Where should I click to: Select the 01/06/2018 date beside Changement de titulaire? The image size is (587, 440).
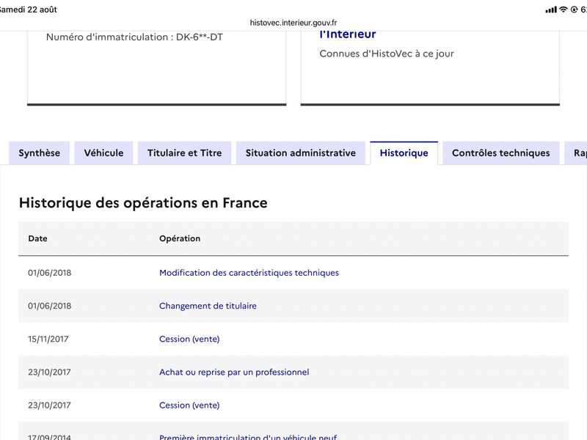[49, 306]
